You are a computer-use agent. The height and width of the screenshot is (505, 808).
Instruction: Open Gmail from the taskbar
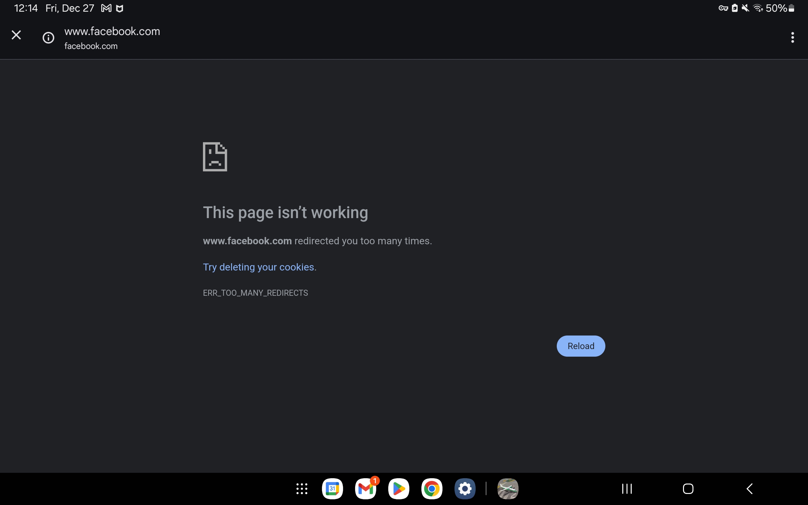click(x=365, y=489)
